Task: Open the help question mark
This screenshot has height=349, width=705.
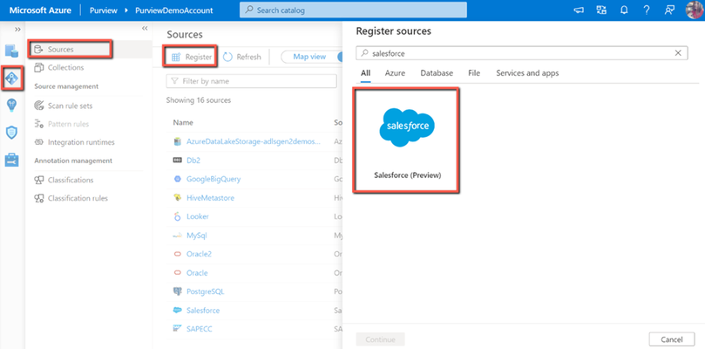Action: (x=646, y=10)
